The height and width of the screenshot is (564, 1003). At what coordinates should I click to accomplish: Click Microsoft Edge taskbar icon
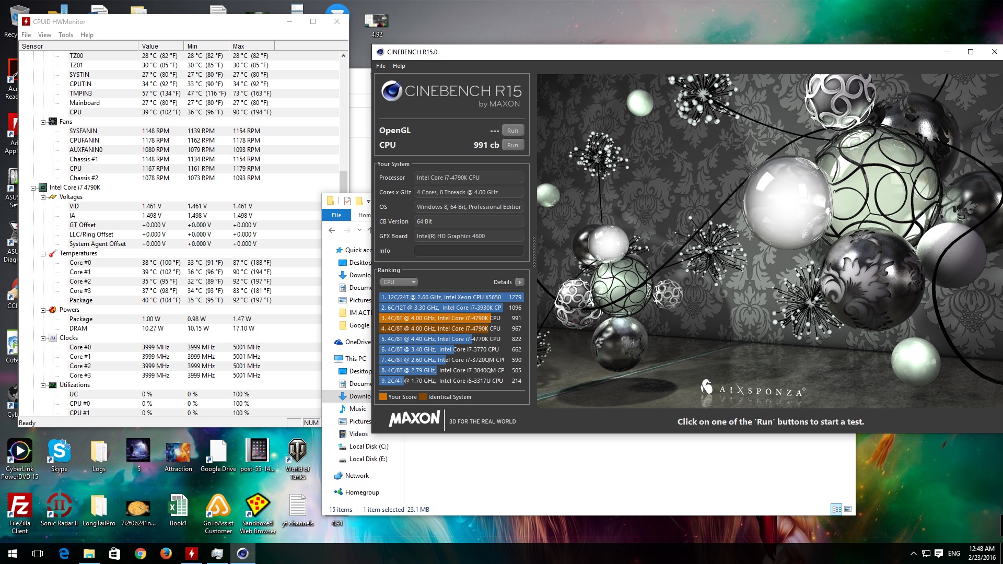click(64, 554)
